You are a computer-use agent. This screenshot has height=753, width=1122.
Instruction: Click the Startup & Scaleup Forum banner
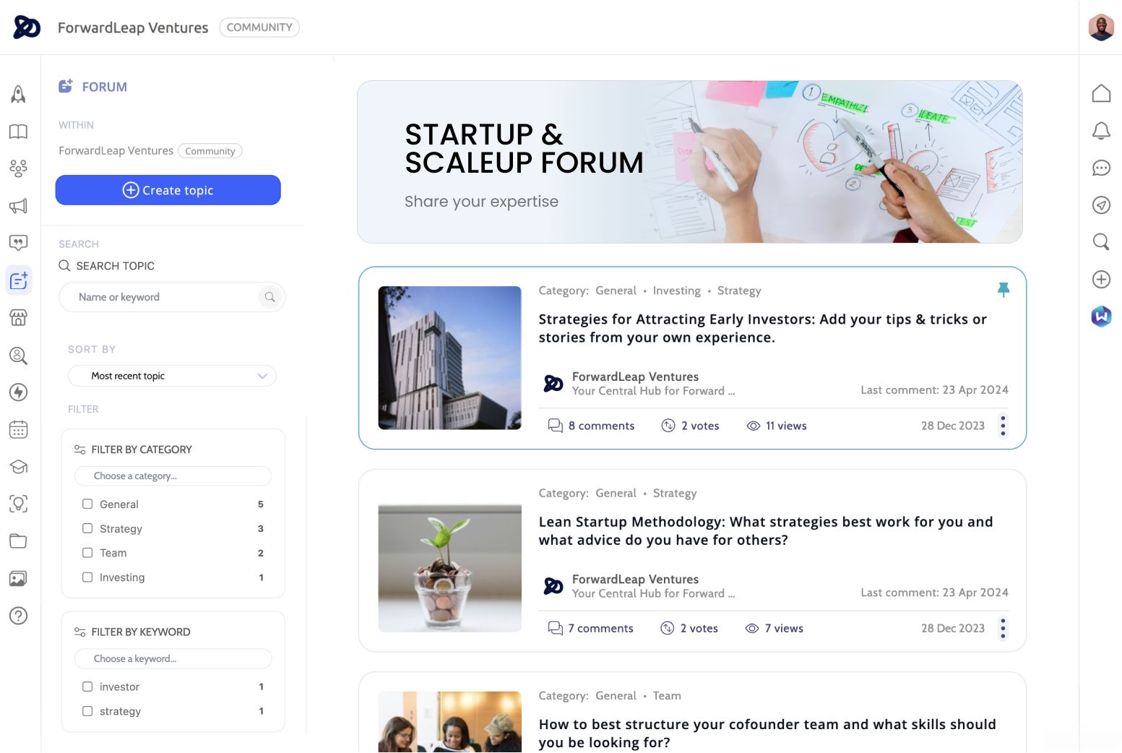(690, 162)
